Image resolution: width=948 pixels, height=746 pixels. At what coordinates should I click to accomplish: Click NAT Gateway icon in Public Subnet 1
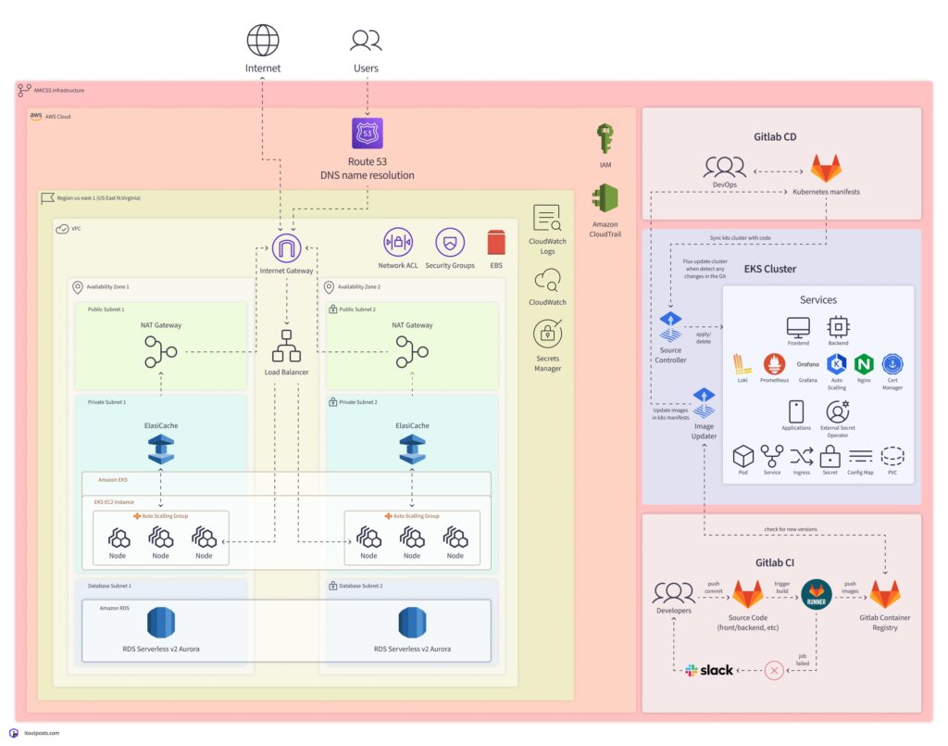(x=161, y=351)
